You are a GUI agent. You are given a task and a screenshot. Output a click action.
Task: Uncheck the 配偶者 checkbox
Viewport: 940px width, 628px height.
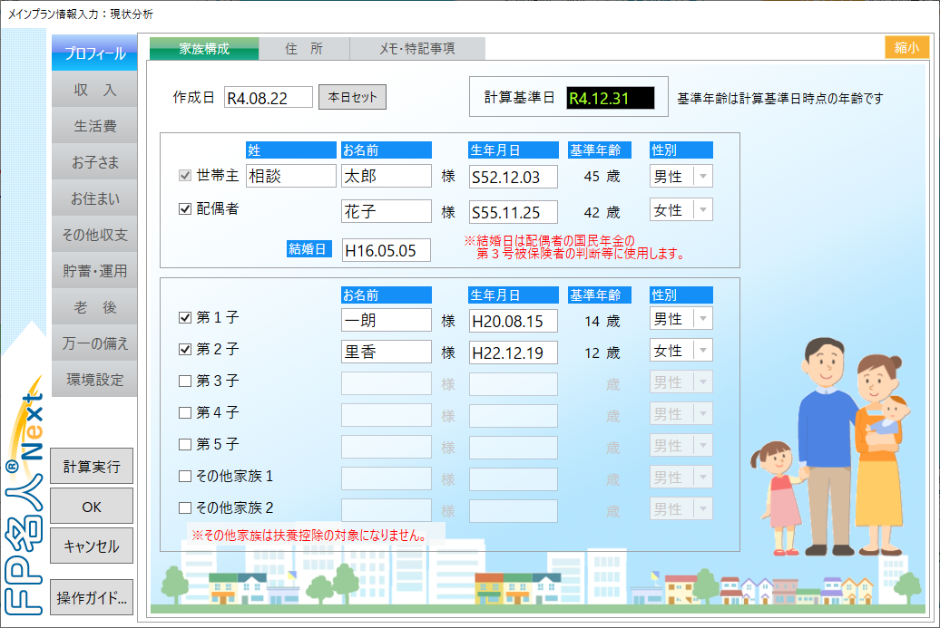(185, 208)
